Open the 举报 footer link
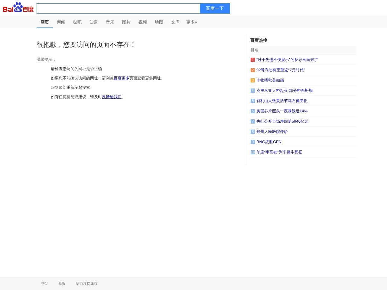The height and width of the screenshot is (290, 387). point(62,284)
